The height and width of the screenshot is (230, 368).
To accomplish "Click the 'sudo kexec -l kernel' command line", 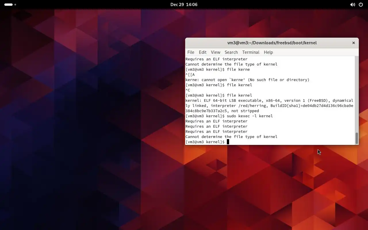I will (x=229, y=116).
